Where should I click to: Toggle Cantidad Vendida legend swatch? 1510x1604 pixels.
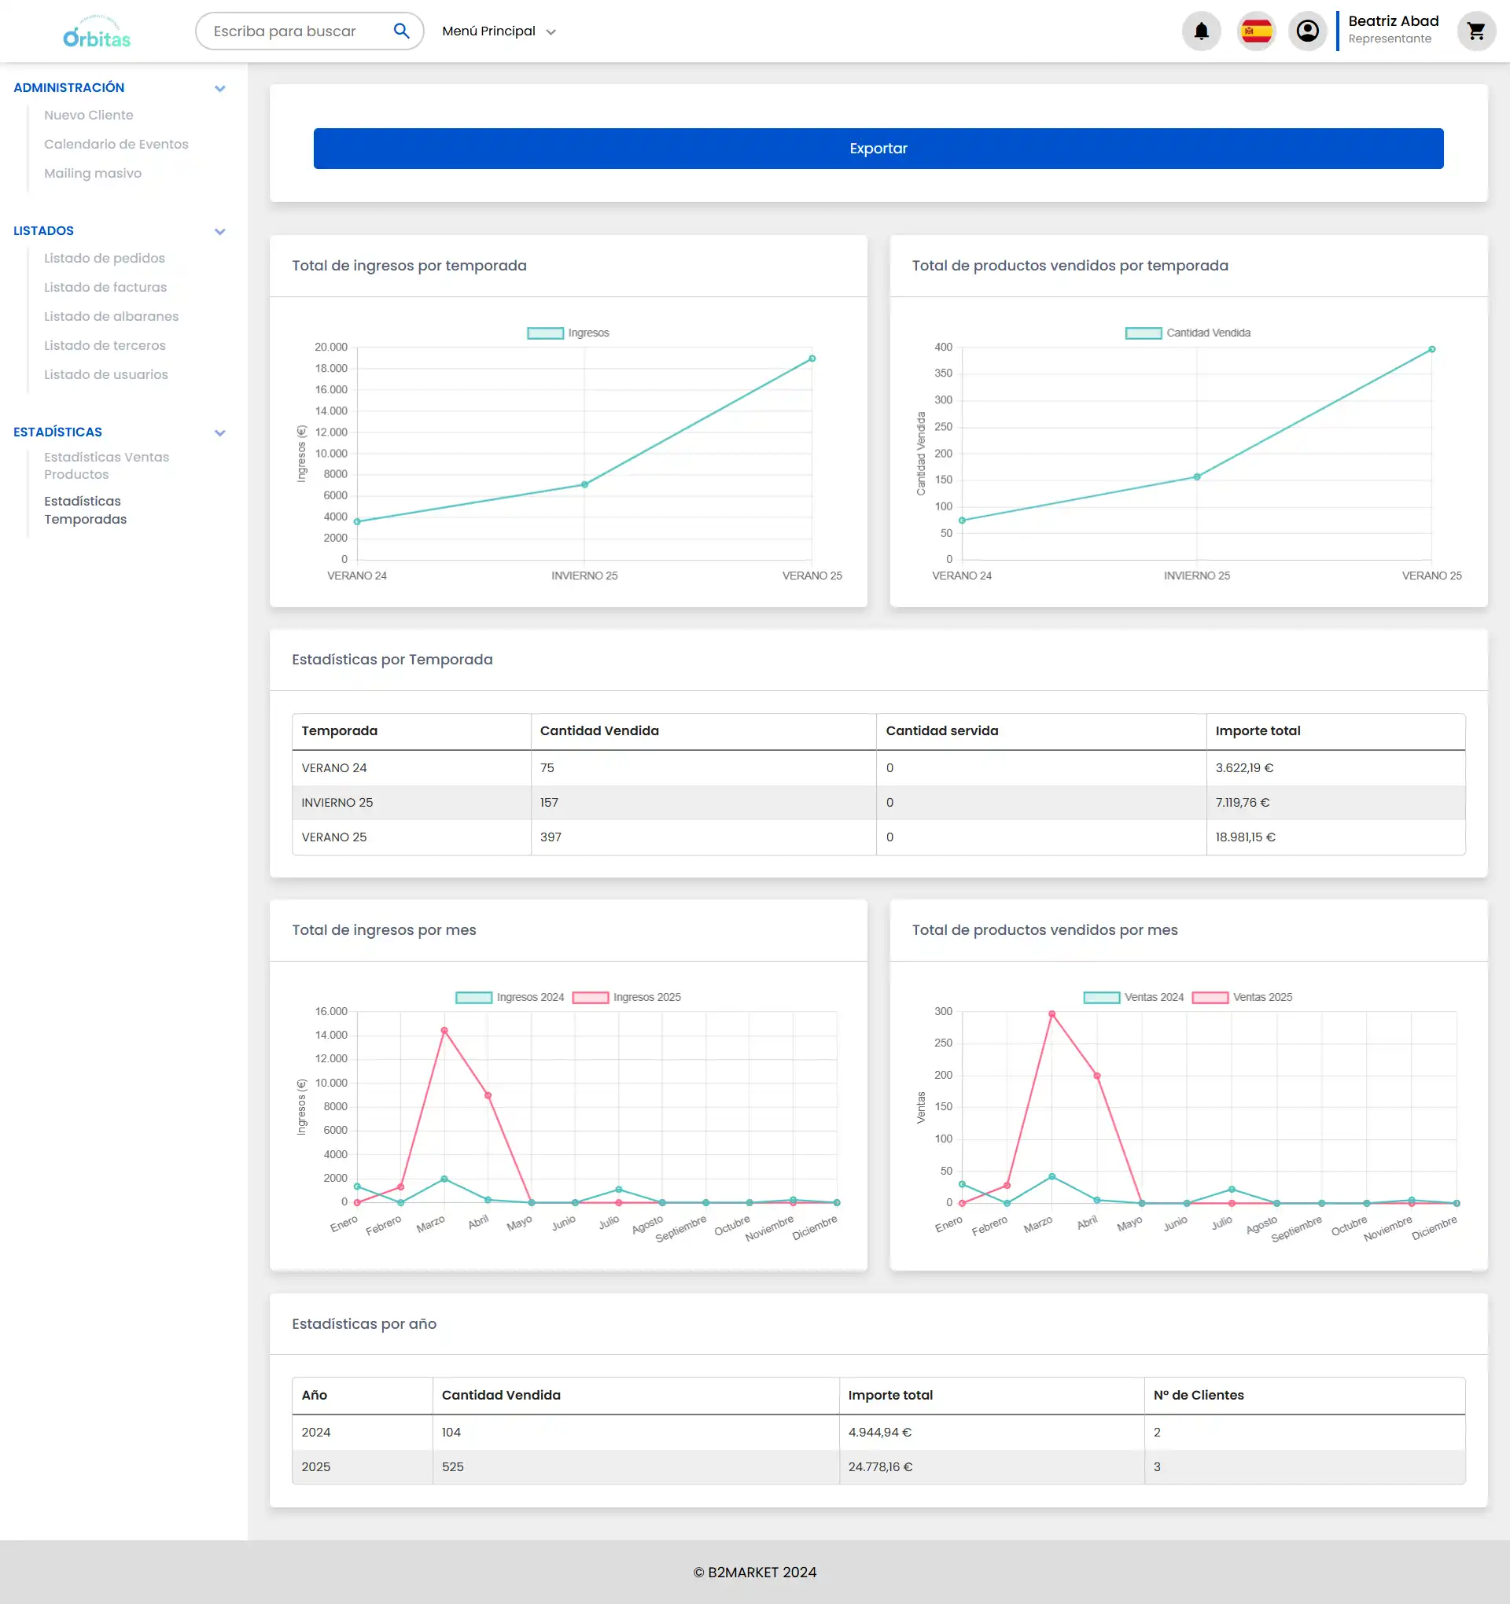coord(1144,333)
